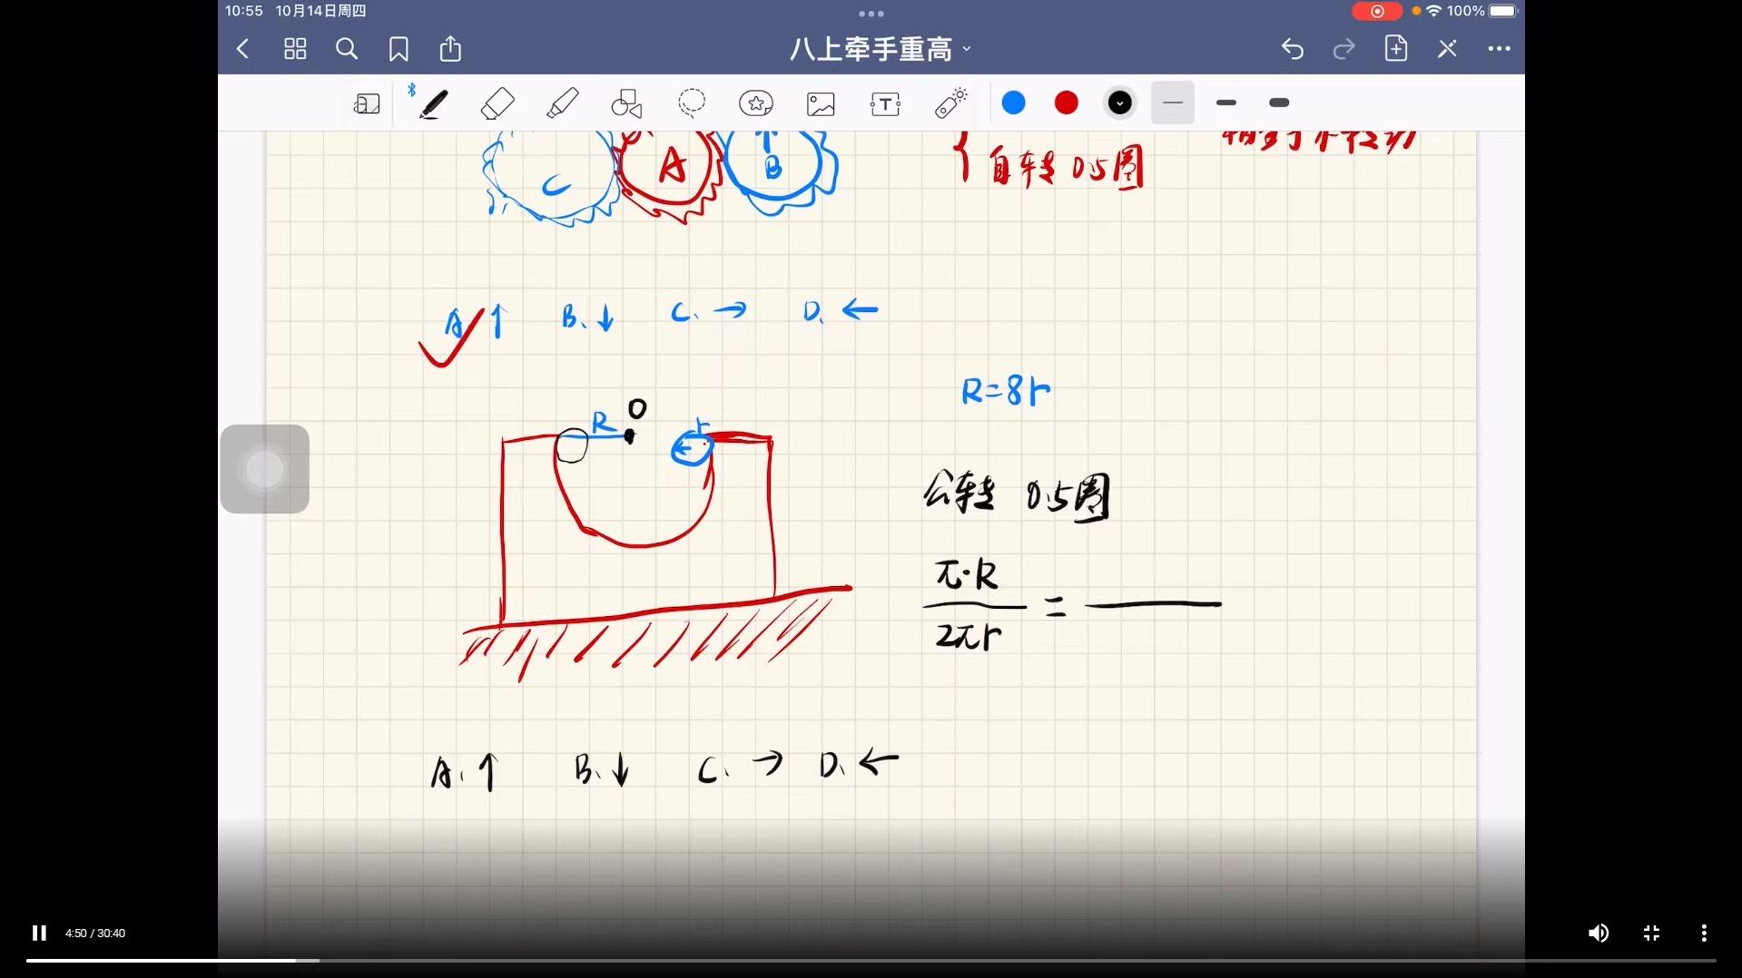Open the share and export menu

coord(450,49)
